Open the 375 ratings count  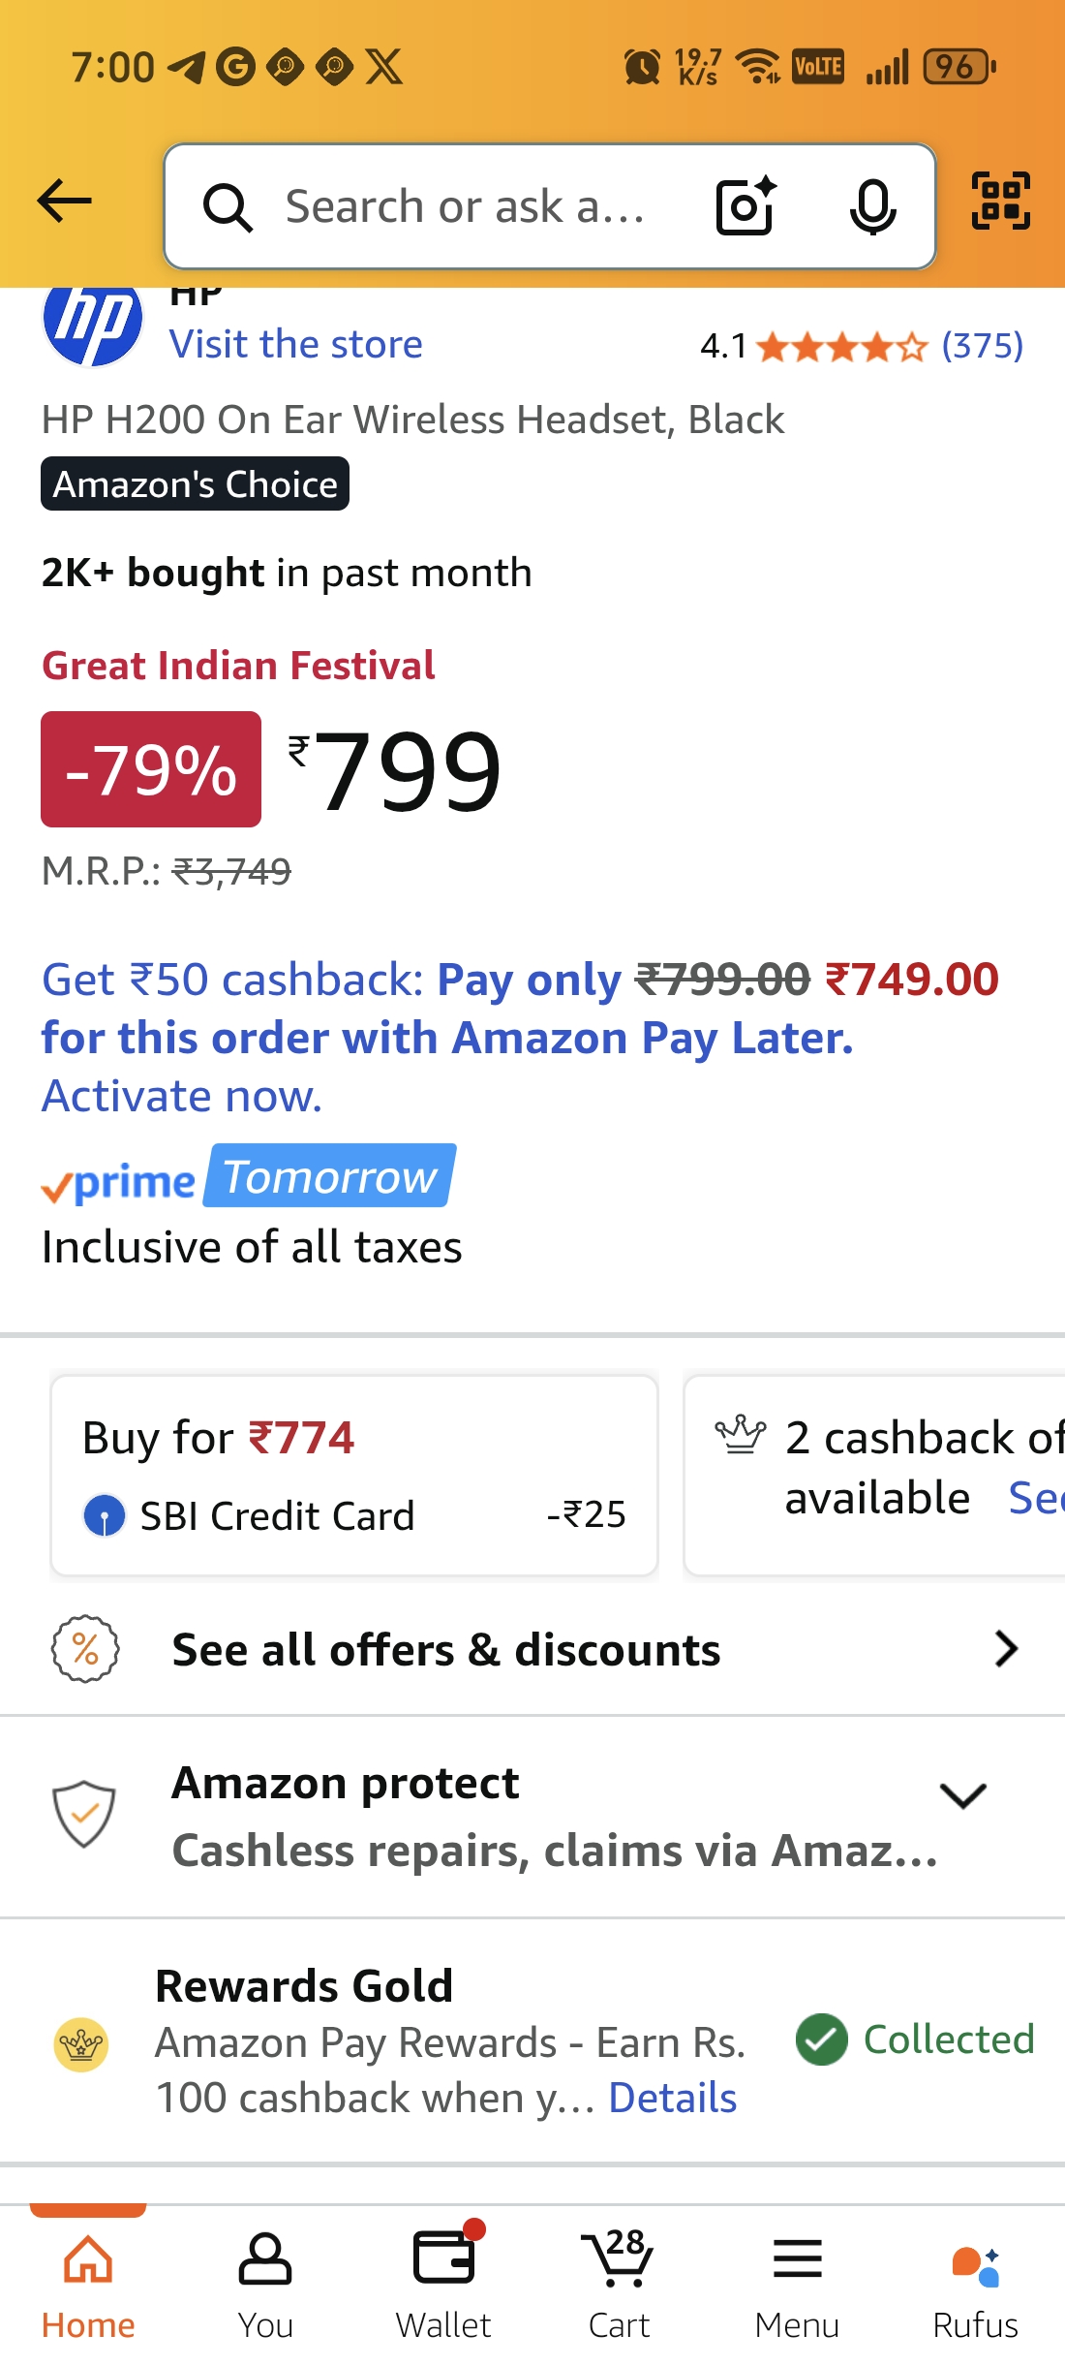(982, 345)
